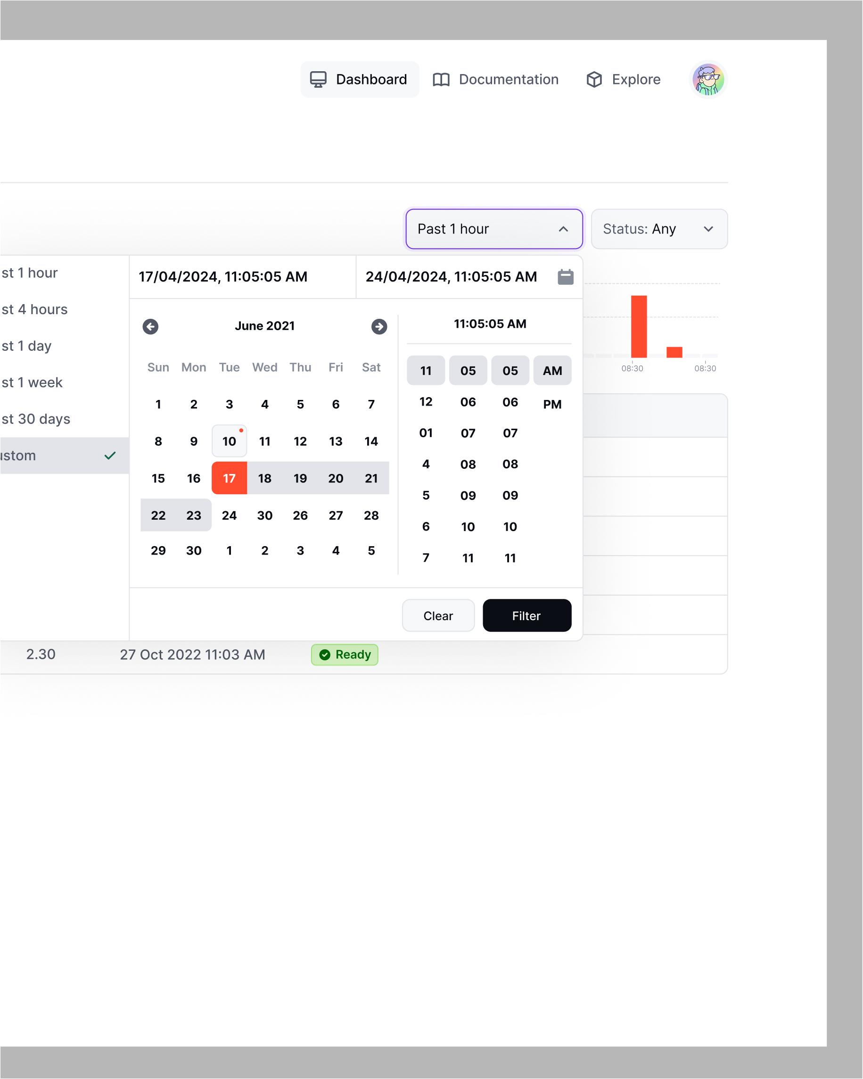Click the next month arrow icon
The width and height of the screenshot is (863, 1079).
(x=379, y=327)
